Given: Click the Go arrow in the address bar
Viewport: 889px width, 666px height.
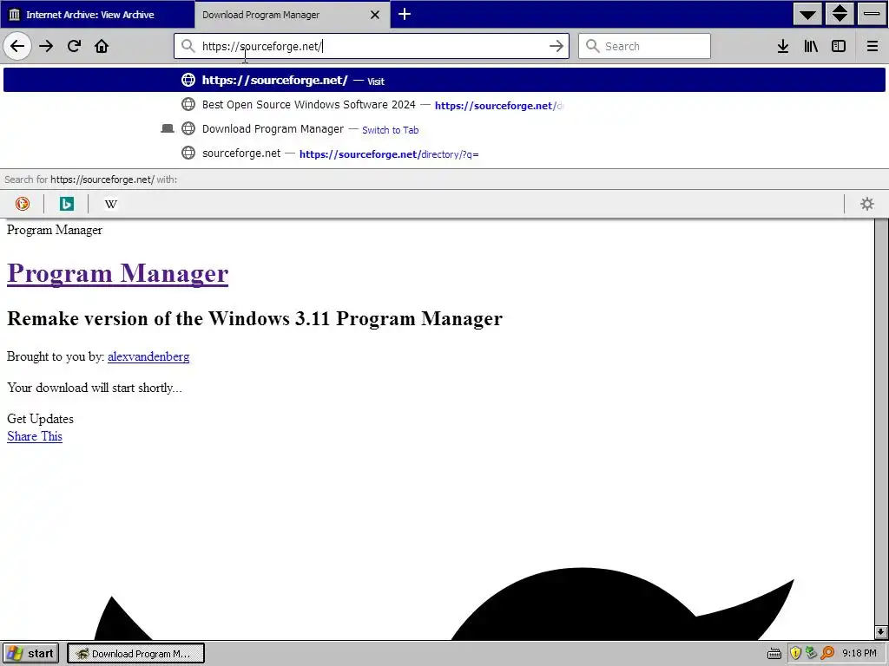Looking at the screenshot, I should [x=556, y=46].
